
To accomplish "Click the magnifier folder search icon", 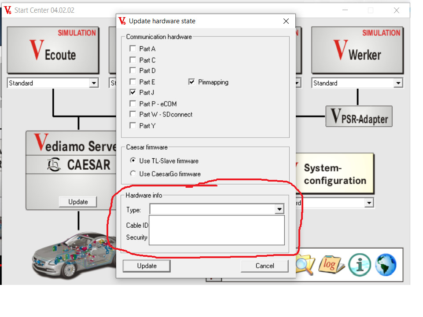I will (305, 264).
